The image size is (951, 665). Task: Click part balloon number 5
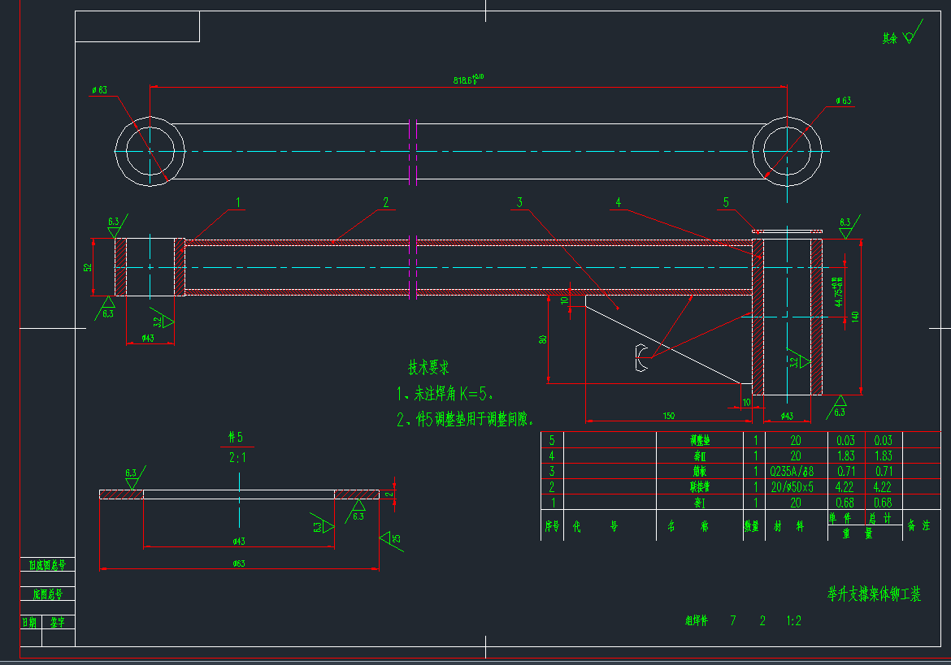[726, 202]
